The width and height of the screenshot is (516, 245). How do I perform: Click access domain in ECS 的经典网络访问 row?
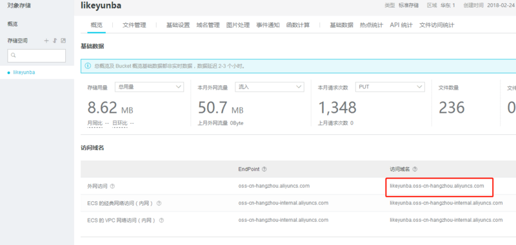point(446,203)
